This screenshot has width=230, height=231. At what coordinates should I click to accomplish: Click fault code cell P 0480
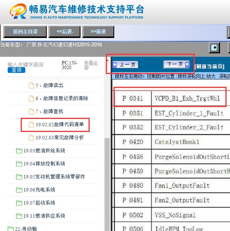point(133,185)
